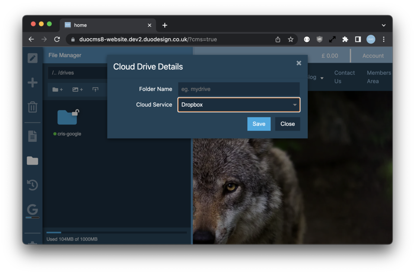Expand the Chrome tab search chevron
This screenshot has height=274, width=415.
383,25
